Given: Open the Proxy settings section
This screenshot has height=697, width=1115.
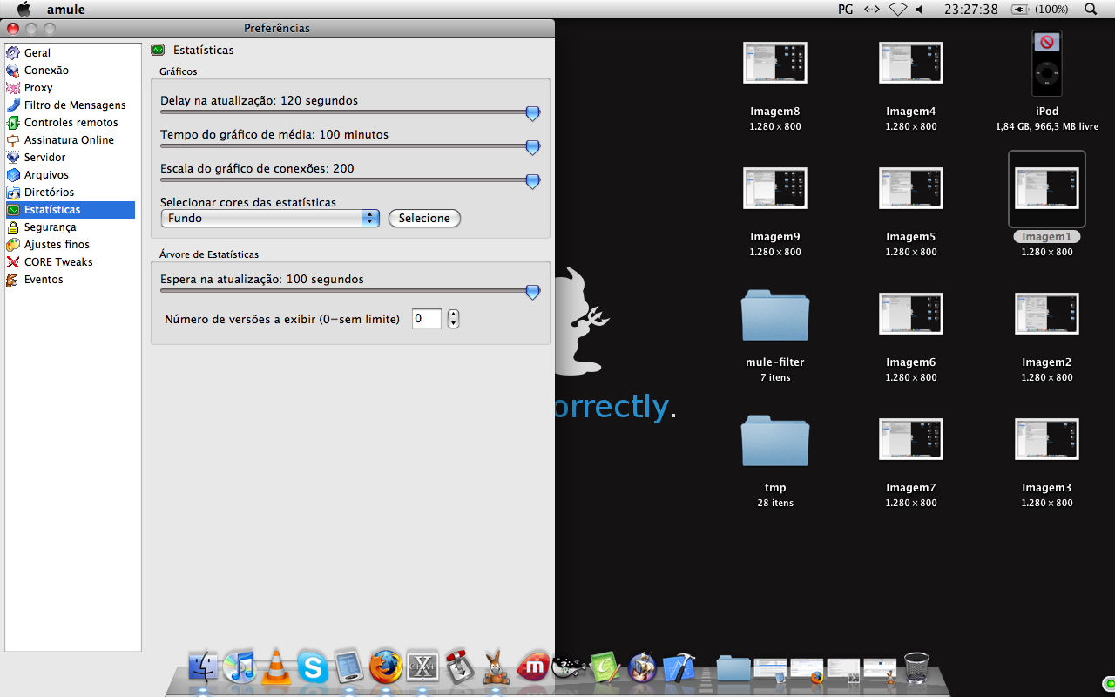Looking at the screenshot, I should click(x=38, y=88).
